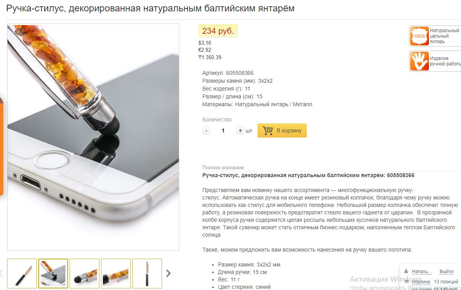Show next thumbnails with right chevron arrow

click(x=168, y=273)
